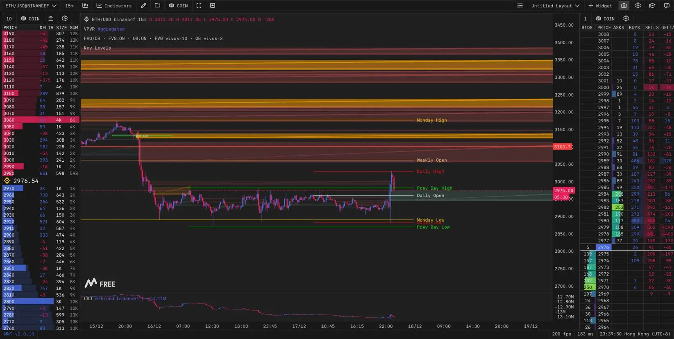Screen dimensions: 674x339
Task: Click the 2975.00 current price axis tag
Action: click(x=564, y=190)
